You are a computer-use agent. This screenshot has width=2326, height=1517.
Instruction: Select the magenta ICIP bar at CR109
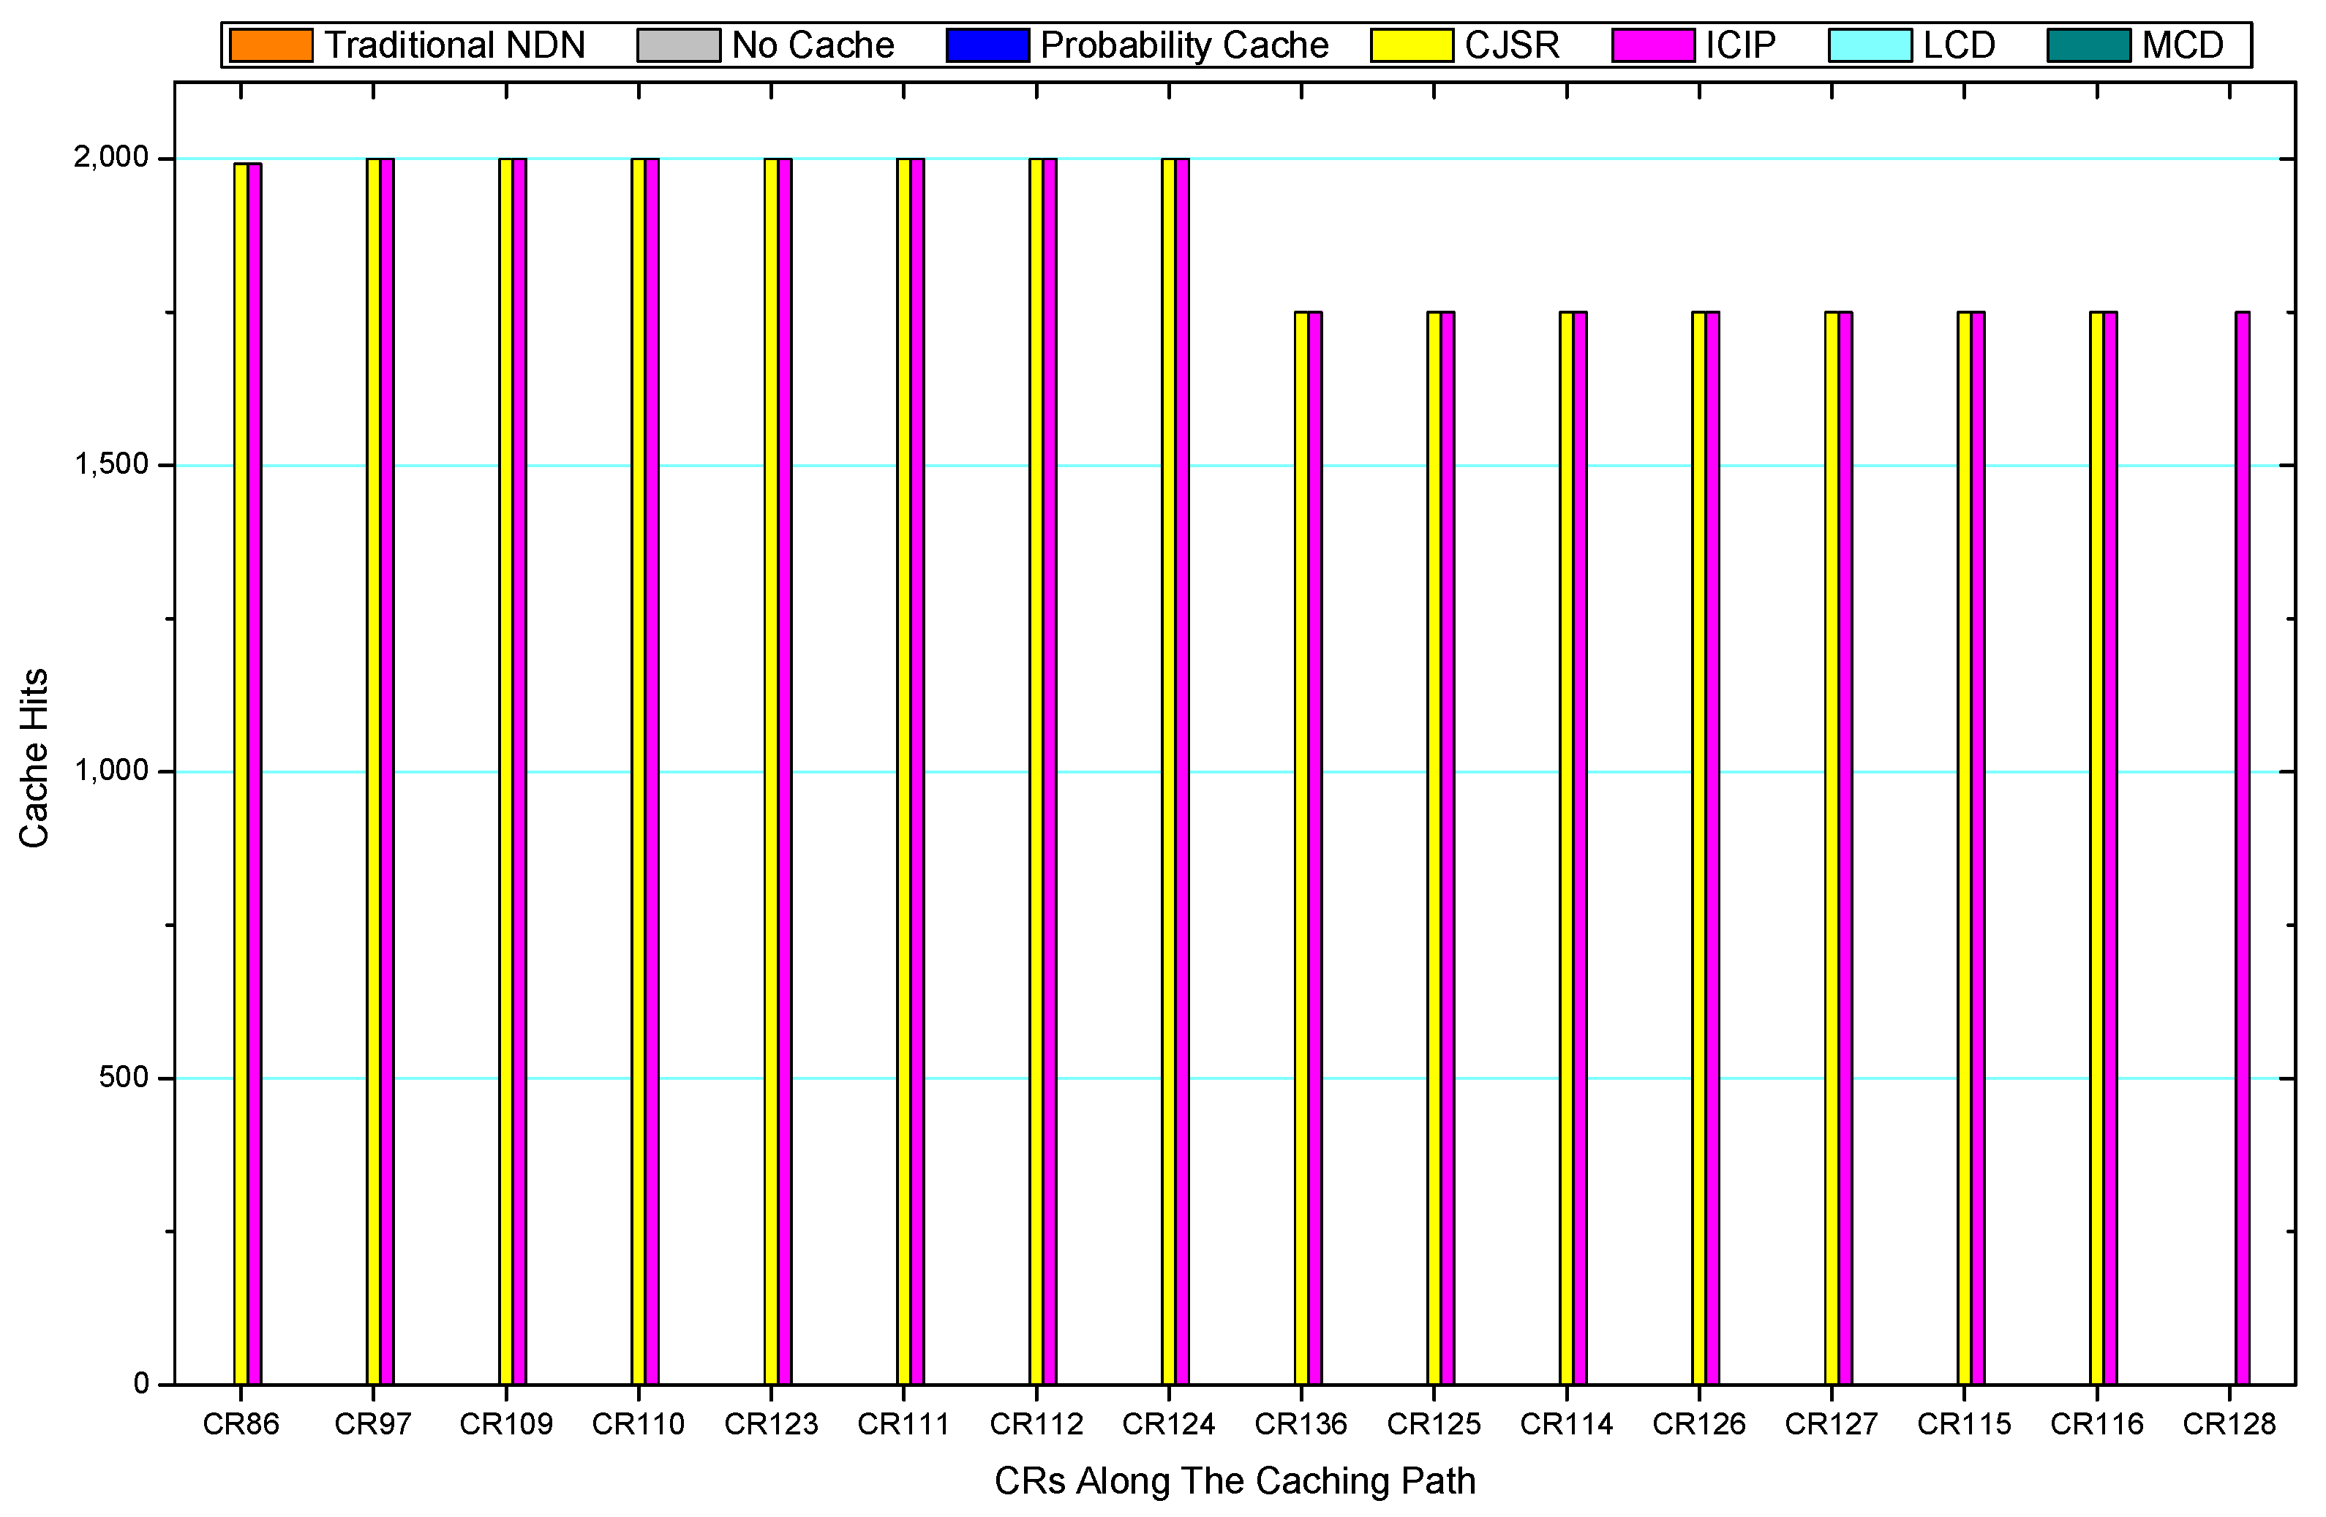tap(519, 771)
